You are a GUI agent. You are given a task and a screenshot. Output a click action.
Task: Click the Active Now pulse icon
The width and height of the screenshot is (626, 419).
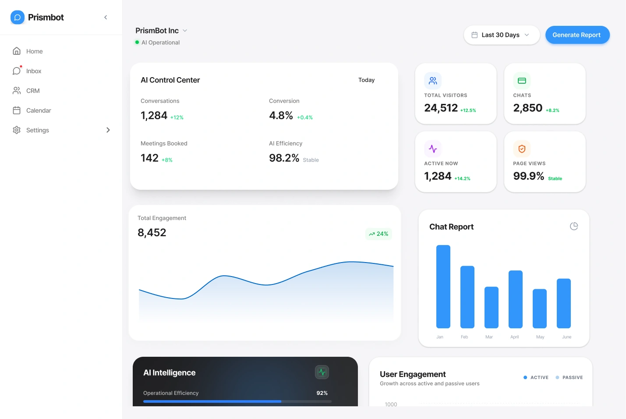433,149
